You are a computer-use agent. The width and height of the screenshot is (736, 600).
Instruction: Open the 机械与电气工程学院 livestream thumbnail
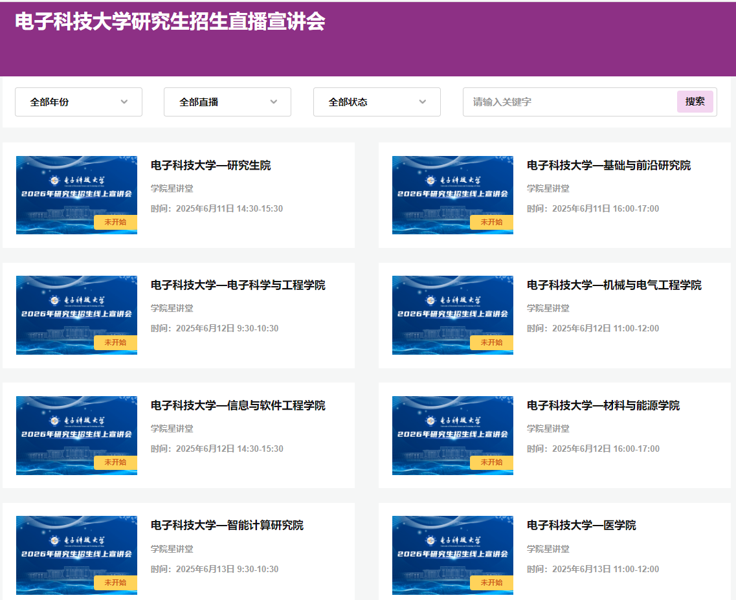pyautogui.click(x=452, y=315)
